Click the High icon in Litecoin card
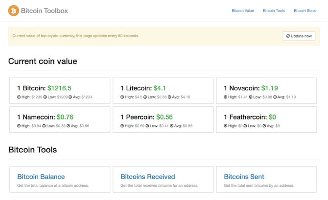The height and width of the screenshot is (200, 328). [x=122, y=97]
